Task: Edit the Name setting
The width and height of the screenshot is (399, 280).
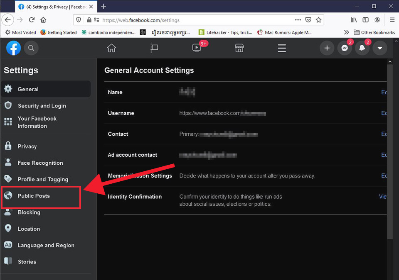Action: pos(384,92)
